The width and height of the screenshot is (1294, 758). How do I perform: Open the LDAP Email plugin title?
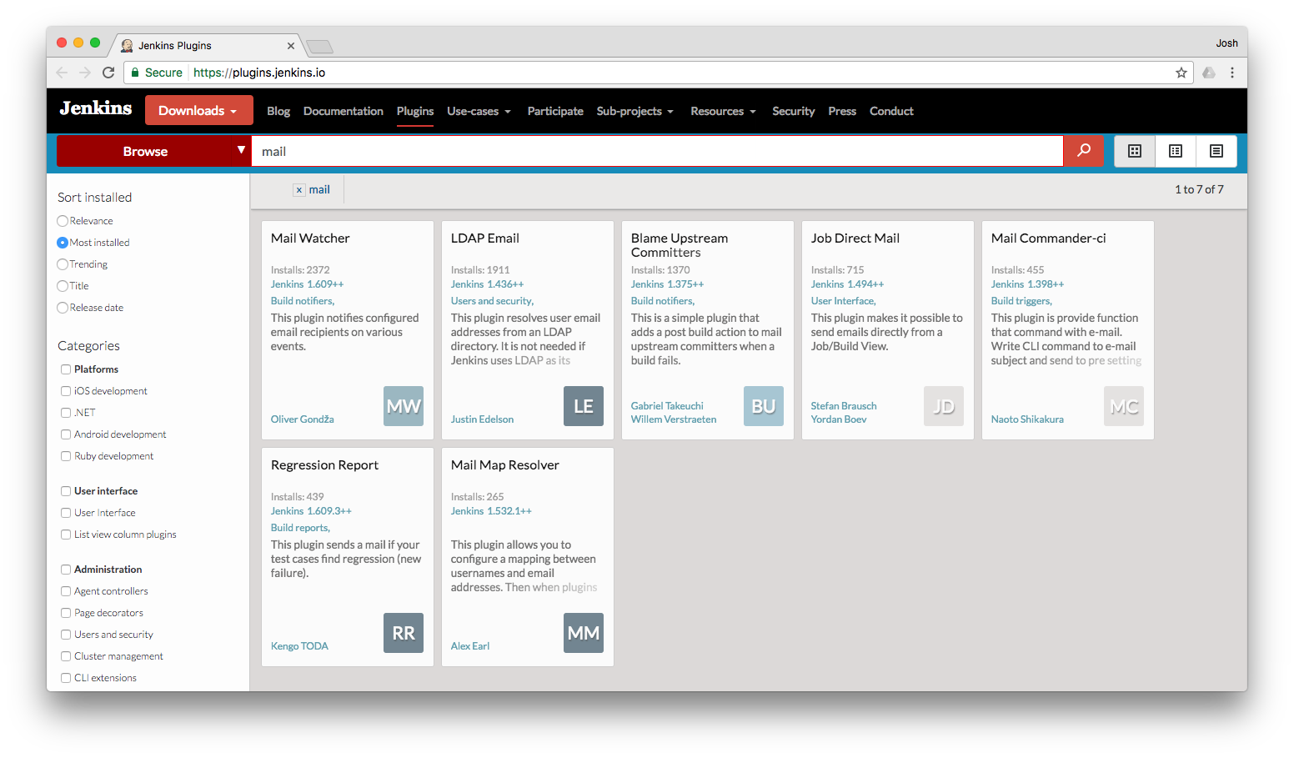point(485,238)
